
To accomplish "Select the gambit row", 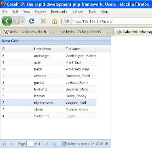I will coord(48,83).
